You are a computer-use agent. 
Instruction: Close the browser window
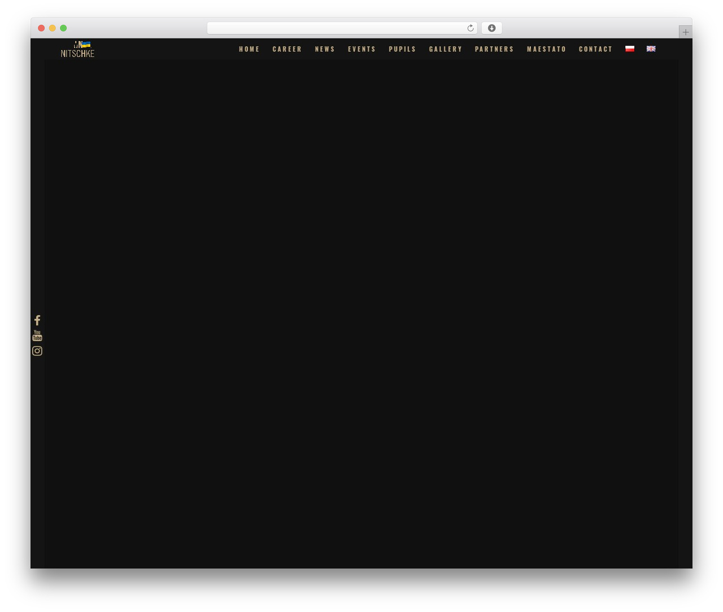click(x=41, y=28)
